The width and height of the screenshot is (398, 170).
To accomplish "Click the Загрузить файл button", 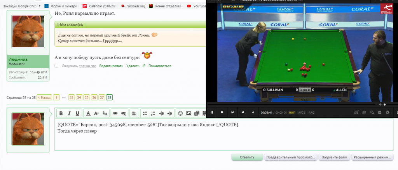I will [334, 157].
